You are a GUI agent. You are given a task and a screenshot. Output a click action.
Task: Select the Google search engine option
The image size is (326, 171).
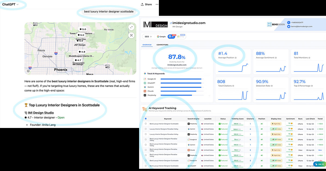tap(161, 36)
